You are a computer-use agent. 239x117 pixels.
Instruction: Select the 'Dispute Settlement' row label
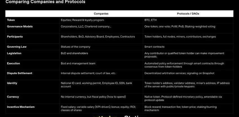coord(20,73)
